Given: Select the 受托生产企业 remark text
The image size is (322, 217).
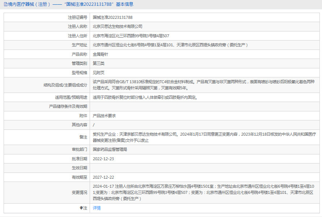Looking at the screenshot, I should (204, 137).
